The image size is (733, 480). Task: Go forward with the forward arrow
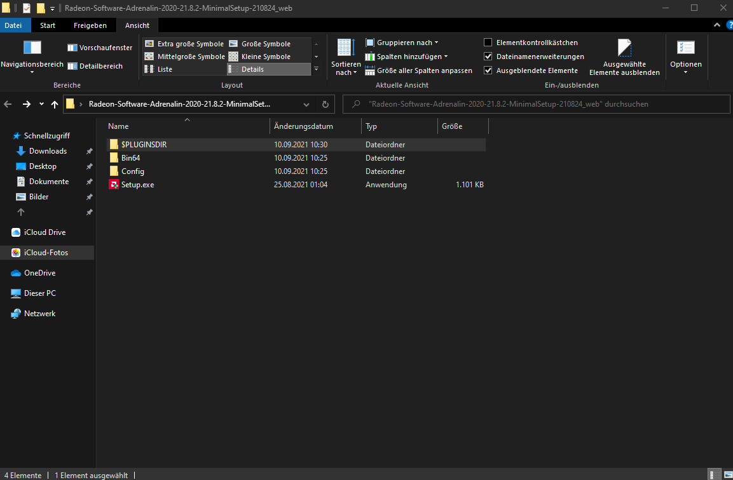tap(27, 104)
